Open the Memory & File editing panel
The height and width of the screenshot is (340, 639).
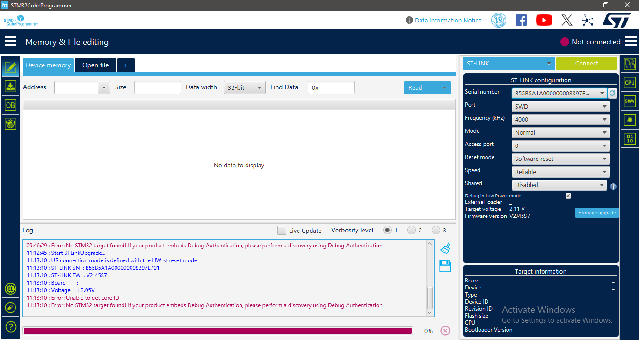10,67
